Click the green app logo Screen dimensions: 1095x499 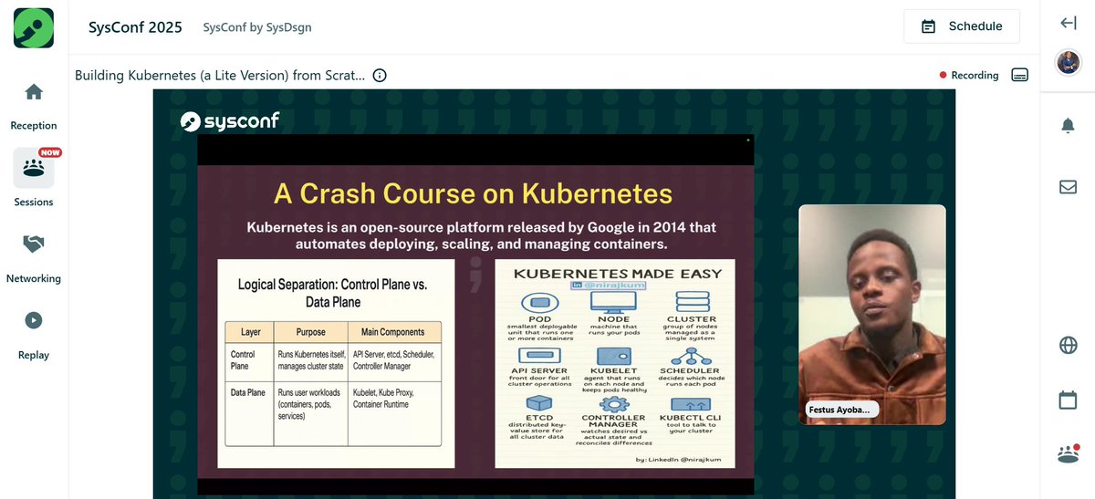[34, 27]
